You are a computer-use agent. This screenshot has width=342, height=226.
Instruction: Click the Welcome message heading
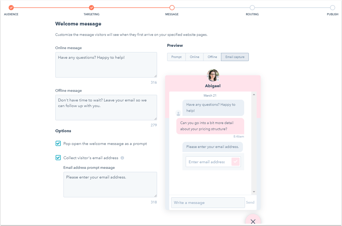(x=78, y=24)
